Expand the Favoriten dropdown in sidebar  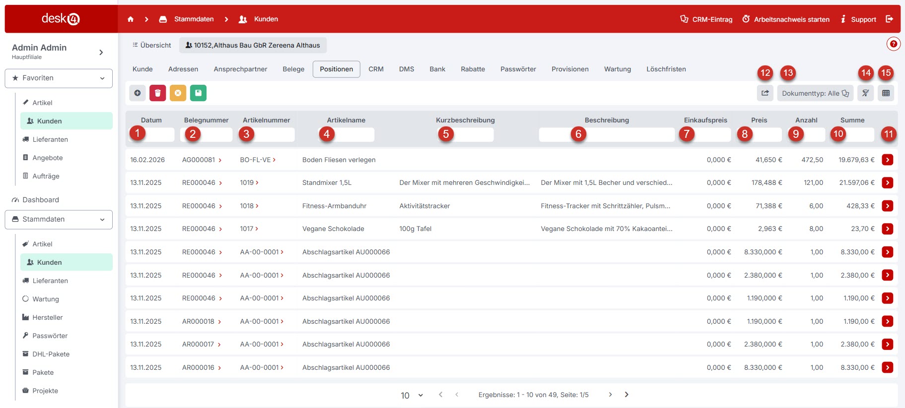[x=59, y=78]
